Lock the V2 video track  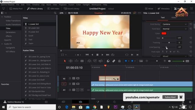pyautogui.click(x=70, y=78)
